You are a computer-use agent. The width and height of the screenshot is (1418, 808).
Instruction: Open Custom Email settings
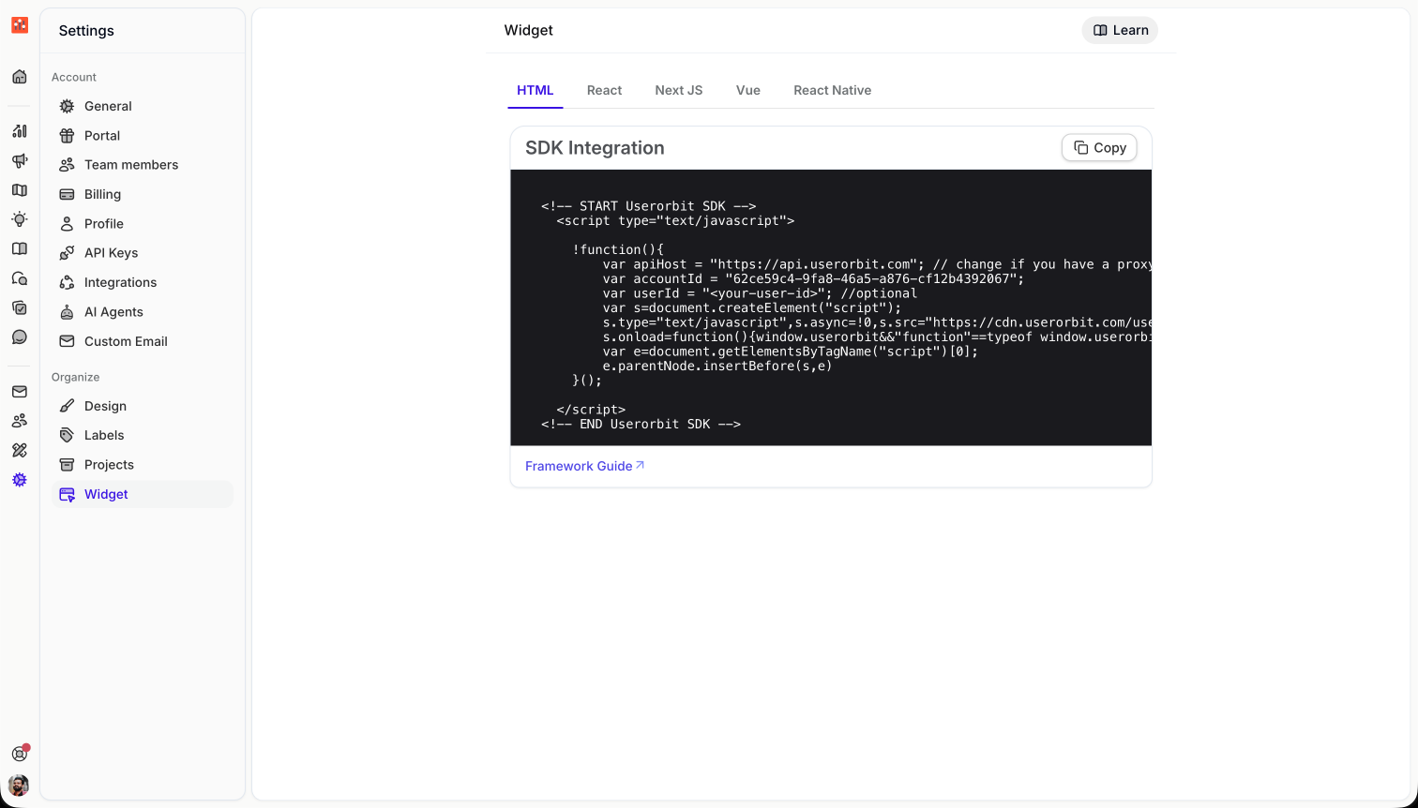pos(143,341)
